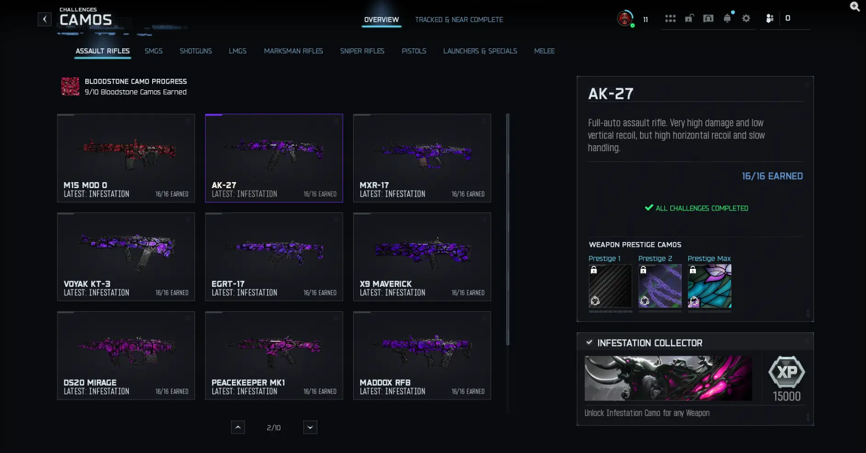The width and height of the screenshot is (866, 453).
Task: Click the up arrow above page counter
Action: point(238,427)
